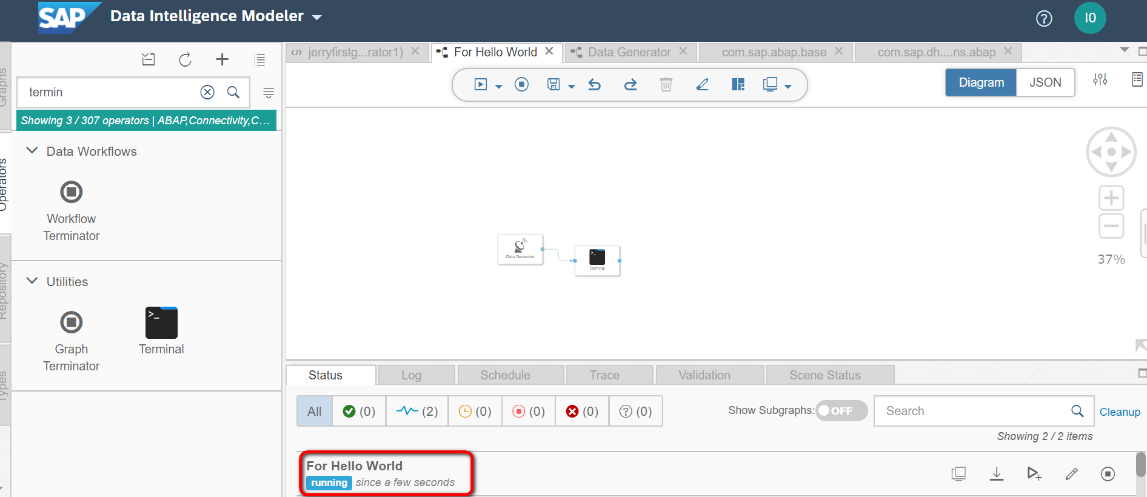
Task: Click the canvas pan navigation control
Action: pyautogui.click(x=1111, y=152)
